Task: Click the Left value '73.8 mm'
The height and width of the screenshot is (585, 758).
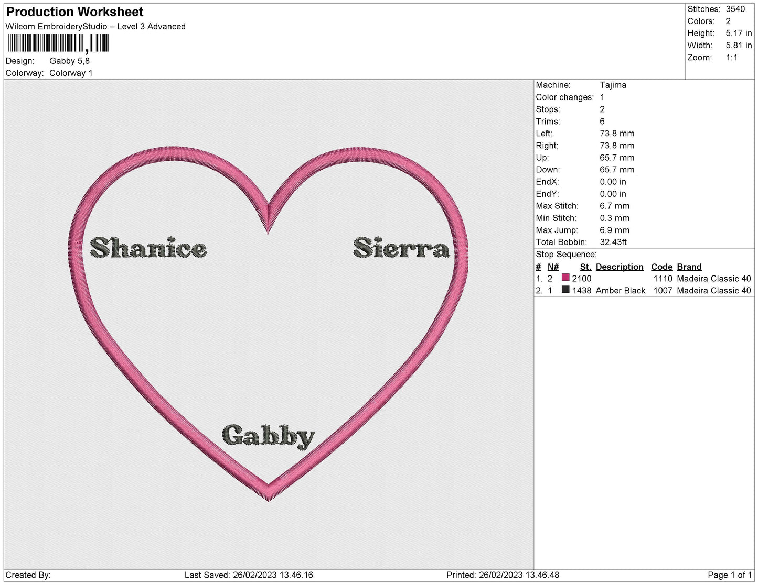Action: coord(617,134)
